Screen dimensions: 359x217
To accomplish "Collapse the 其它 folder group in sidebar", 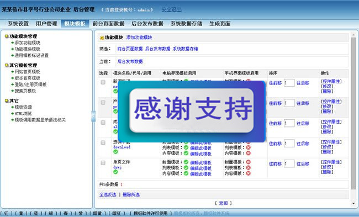I will tap(7, 100).
